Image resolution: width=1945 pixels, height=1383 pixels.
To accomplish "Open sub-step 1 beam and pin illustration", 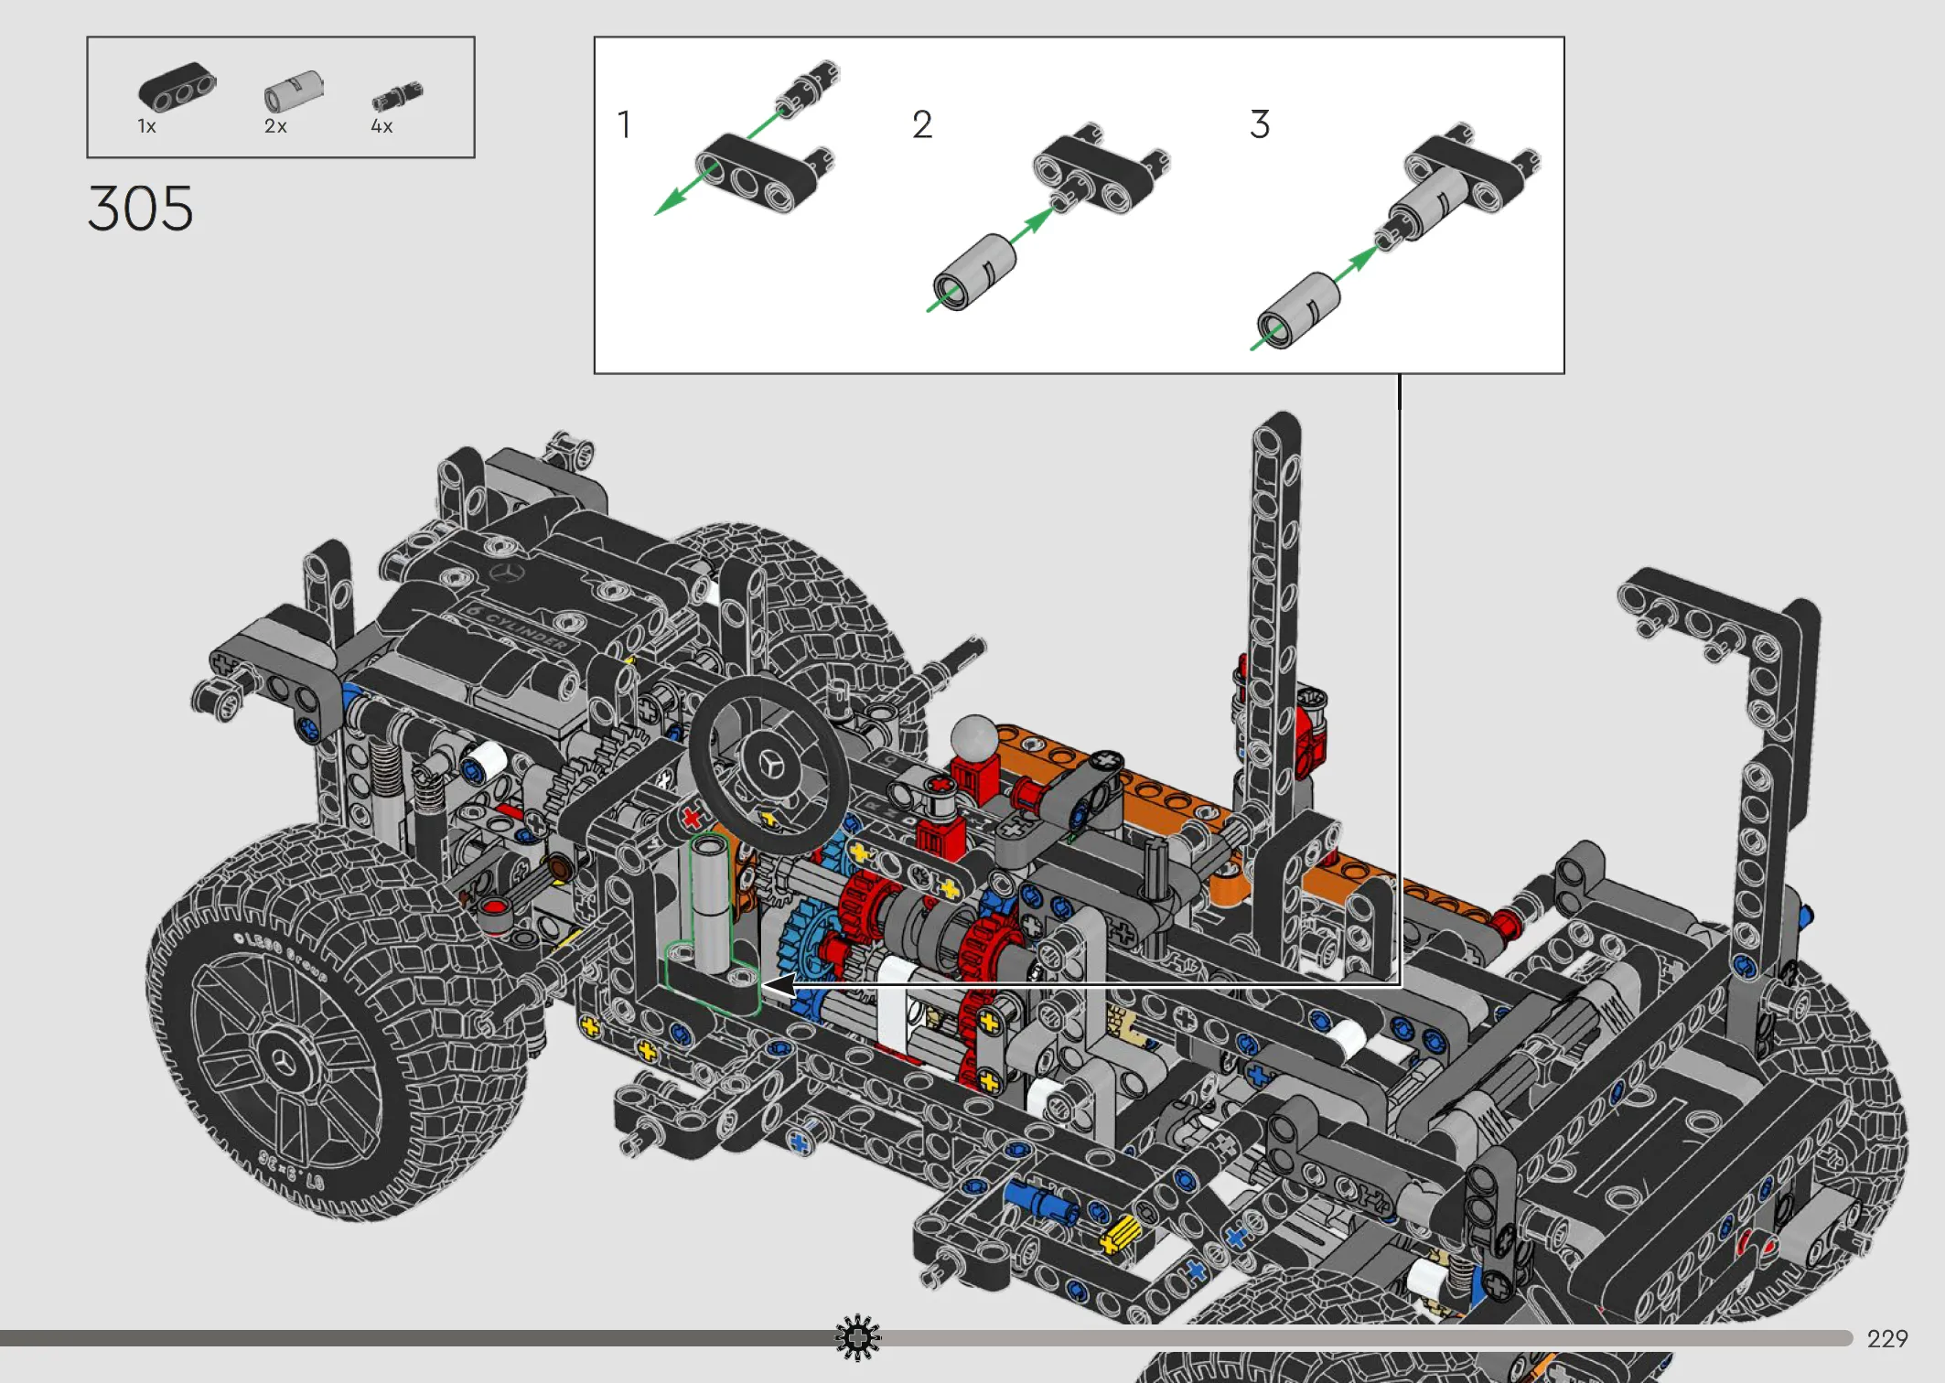I will tap(746, 137).
